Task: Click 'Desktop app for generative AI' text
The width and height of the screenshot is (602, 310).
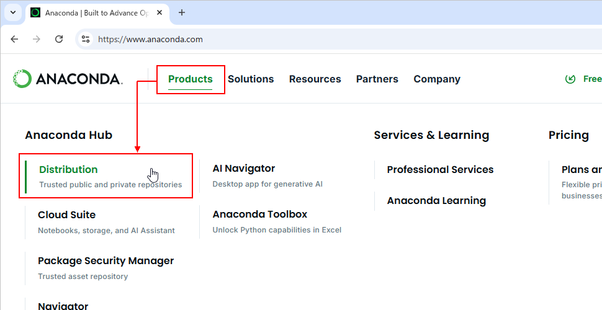Action: coord(267,184)
